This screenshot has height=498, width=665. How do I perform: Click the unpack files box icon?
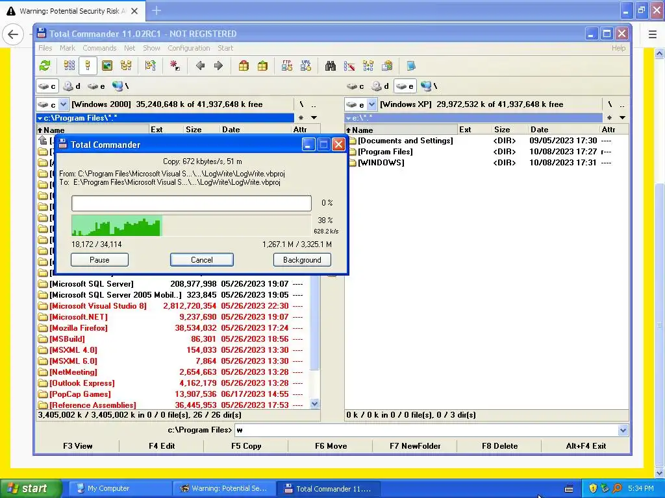[262, 65]
